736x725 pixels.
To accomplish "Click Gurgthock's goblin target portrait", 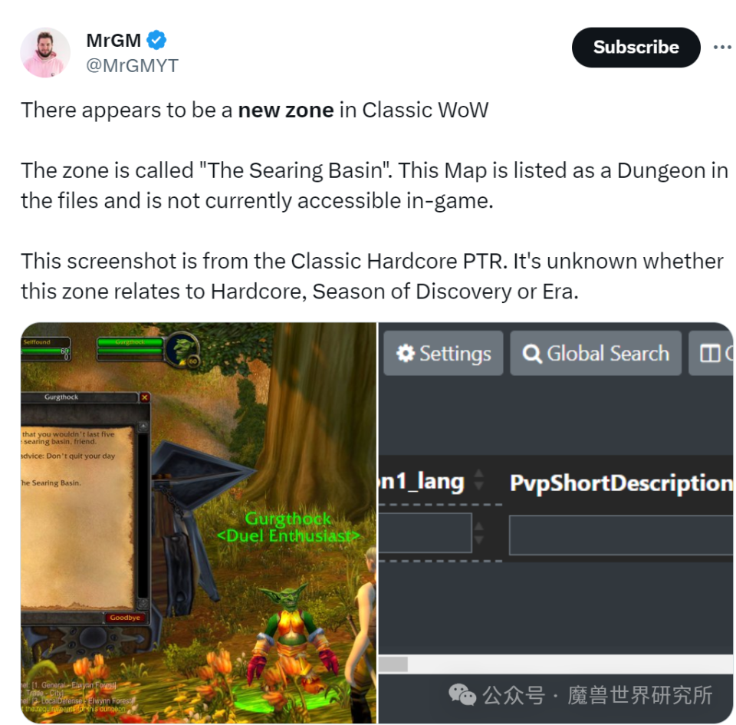I will pos(182,349).
